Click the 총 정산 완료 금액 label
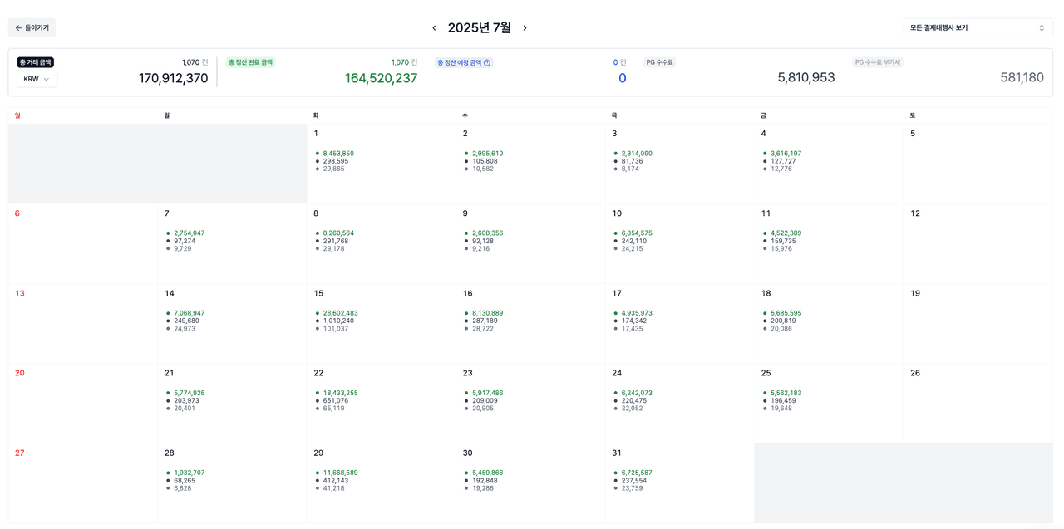The width and height of the screenshot is (1064, 529). [x=250, y=62]
